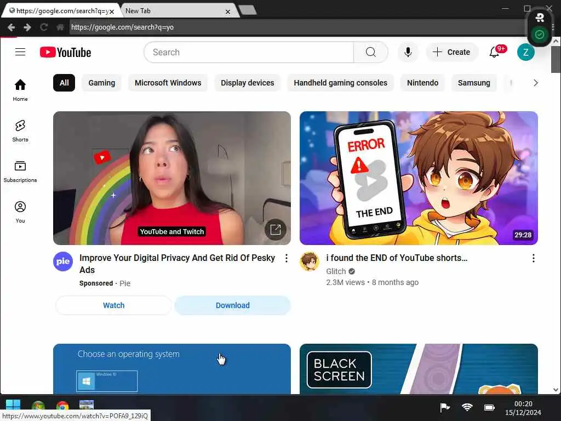Open the Z account avatar menu
Viewport: 561px width, 421px height.
[x=525, y=52]
